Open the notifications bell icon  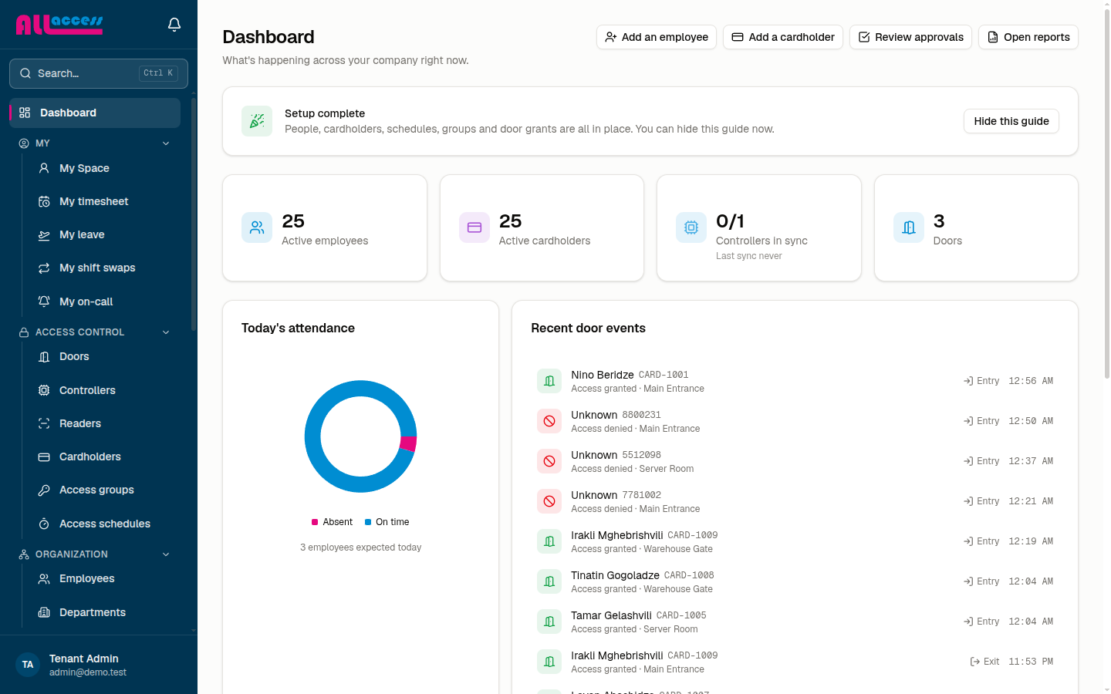pos(174,25)
